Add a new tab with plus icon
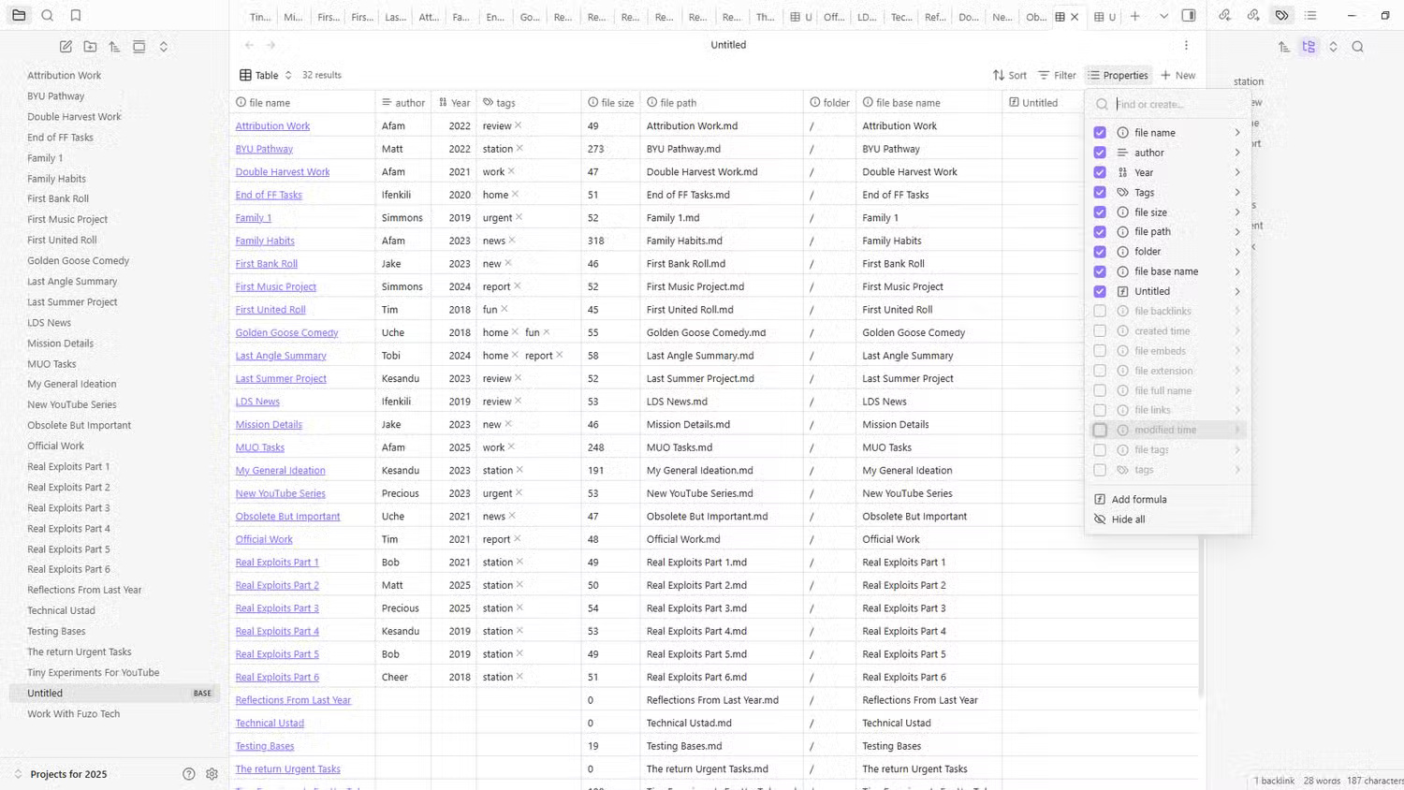This screenshot has width=1404, height=790. tap(1134, 16)
